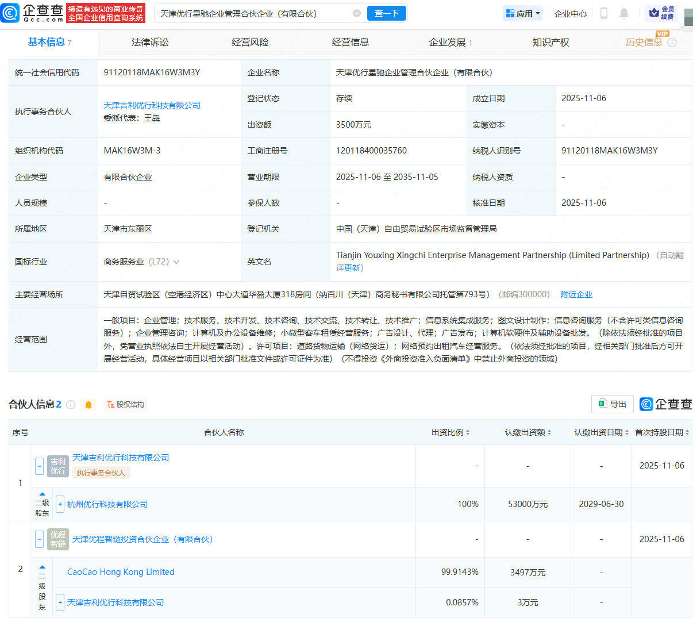Click the 查一下 search button

(x=386, y=13)
